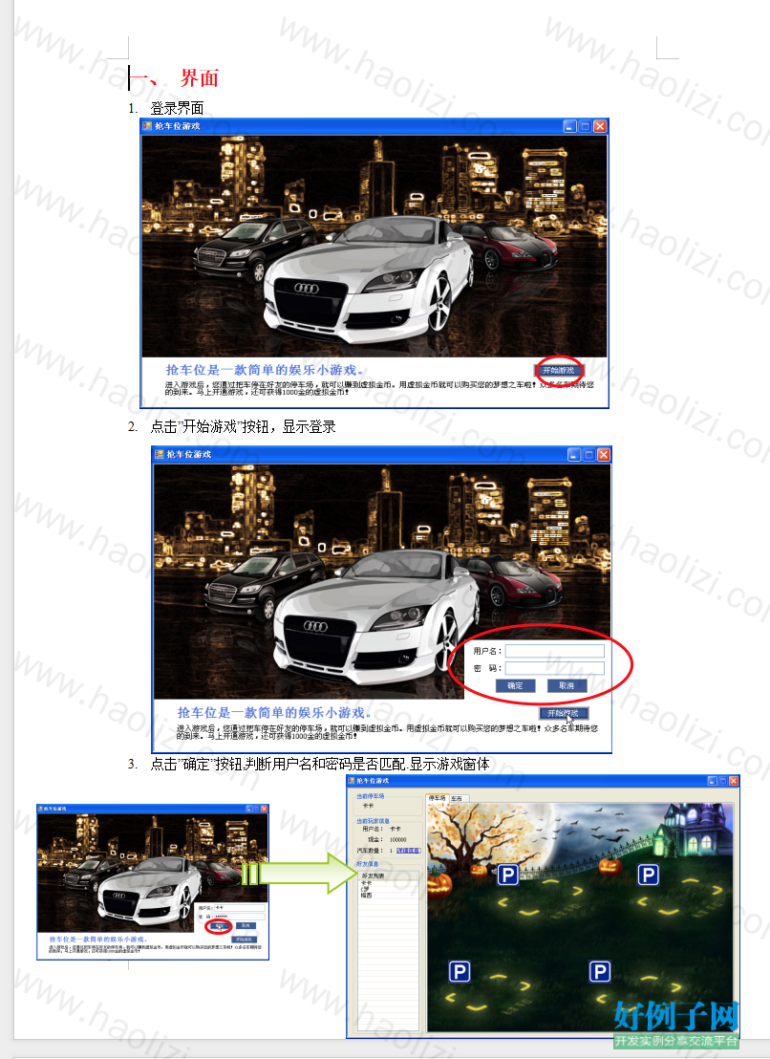This screenshot has height=1059, width=770.
Task: Click 开始游戏 button below the empty login form
Action: pyautogui.click(x=564, y=713)
